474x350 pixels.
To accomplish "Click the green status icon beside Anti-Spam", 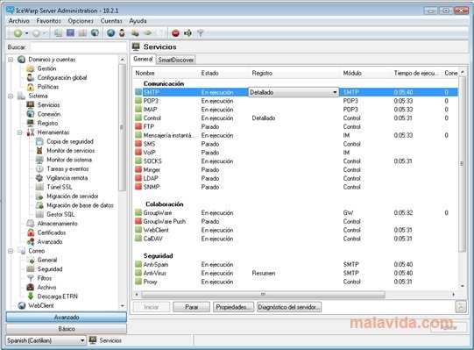I will click(138, 264).
